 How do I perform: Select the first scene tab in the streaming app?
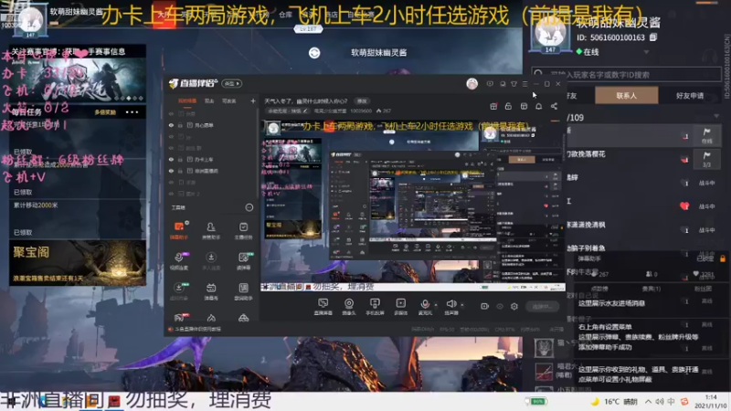(187, 101)
